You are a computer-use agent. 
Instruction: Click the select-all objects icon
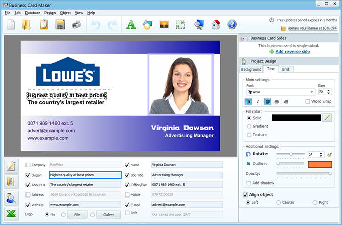[x=180, y=24]
